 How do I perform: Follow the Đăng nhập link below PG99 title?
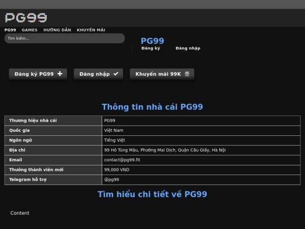188,48
